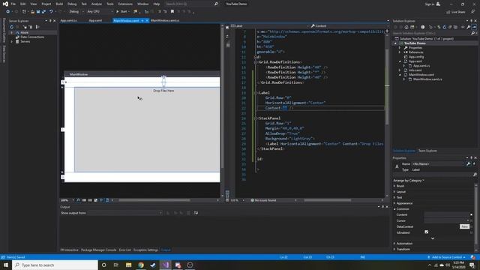
Task: Open File Explorer from the taskbar
Action: 128,265
